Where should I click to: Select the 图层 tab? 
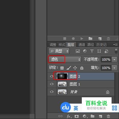71,45
